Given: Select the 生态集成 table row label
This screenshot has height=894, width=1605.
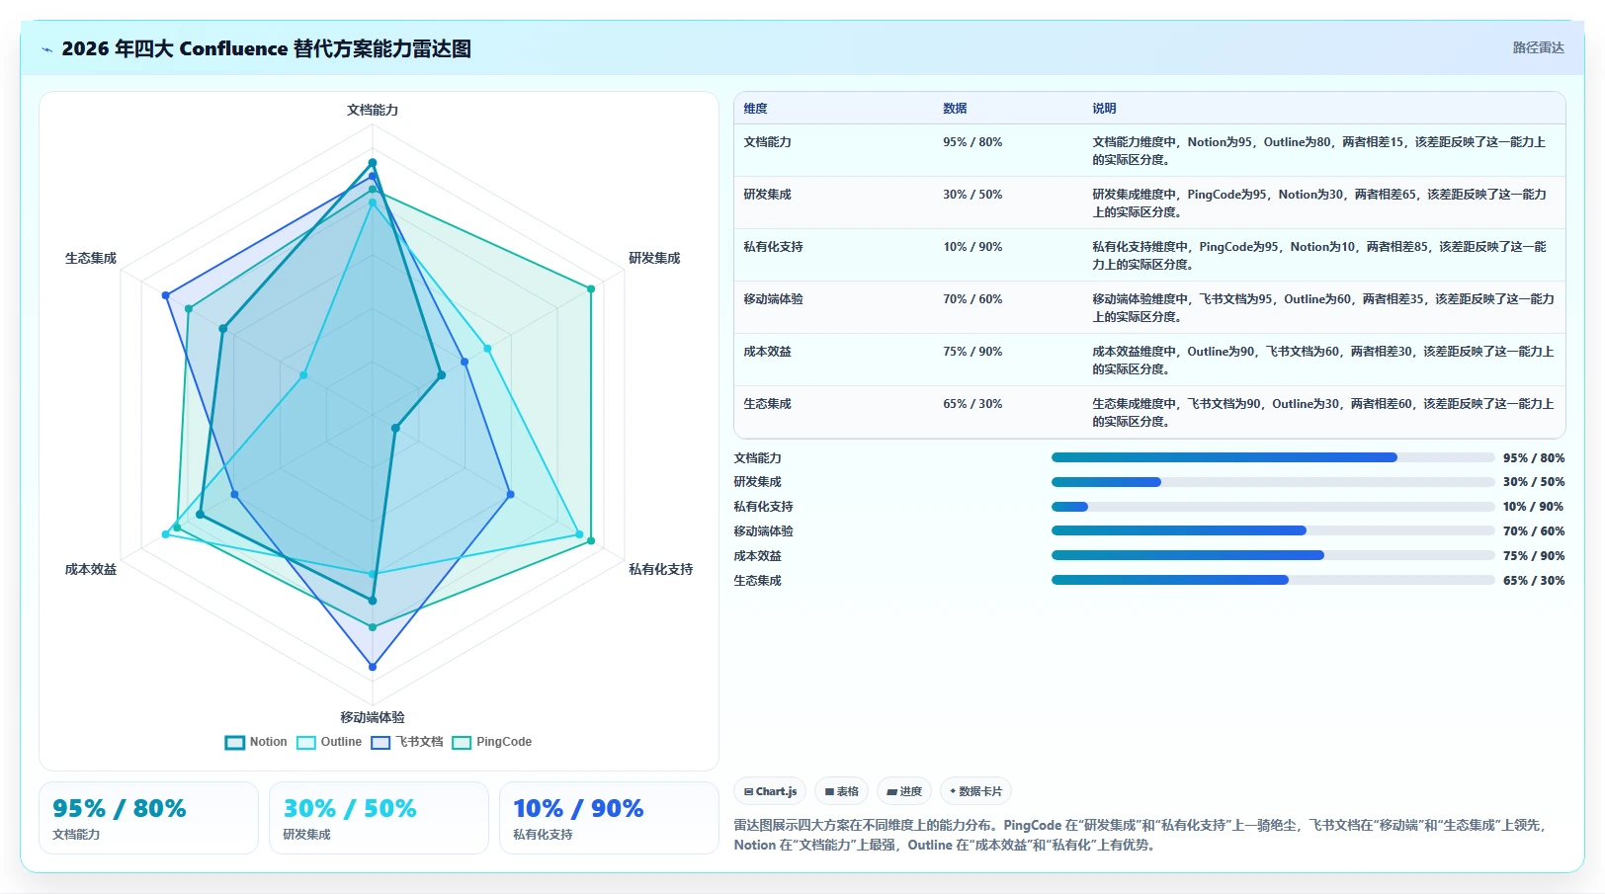Looking at the screenshot, I should point(767,404).
